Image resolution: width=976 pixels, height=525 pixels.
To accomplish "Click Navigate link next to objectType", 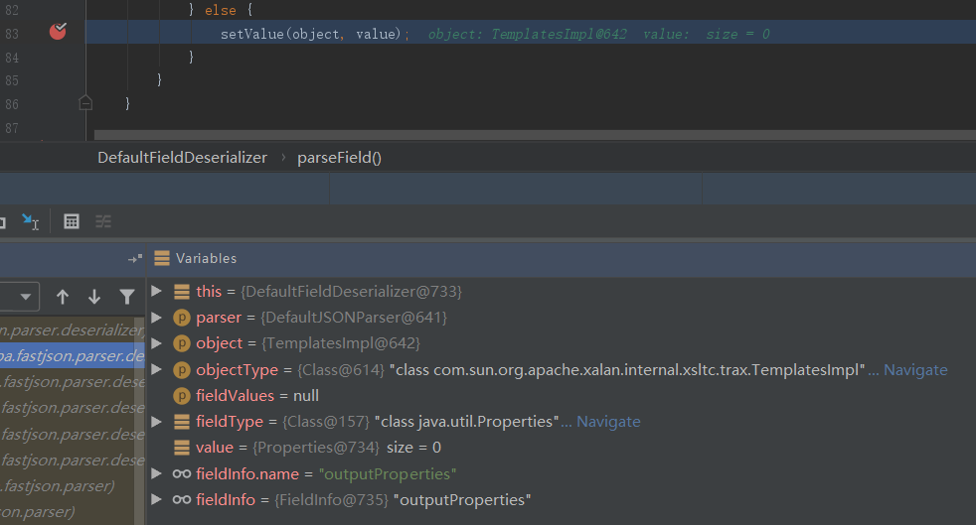I will (x=914, y=370).
